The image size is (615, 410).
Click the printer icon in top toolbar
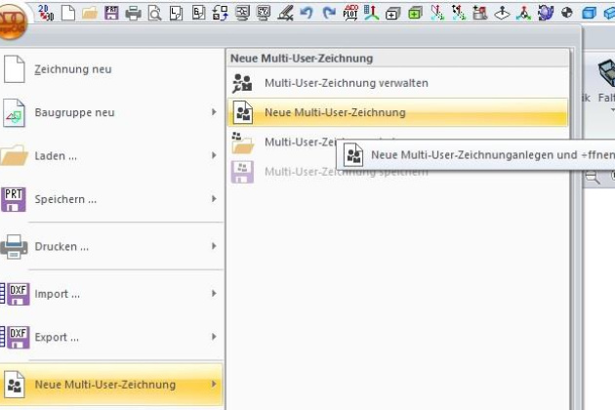pyautogui.click(x=133, y=13)
